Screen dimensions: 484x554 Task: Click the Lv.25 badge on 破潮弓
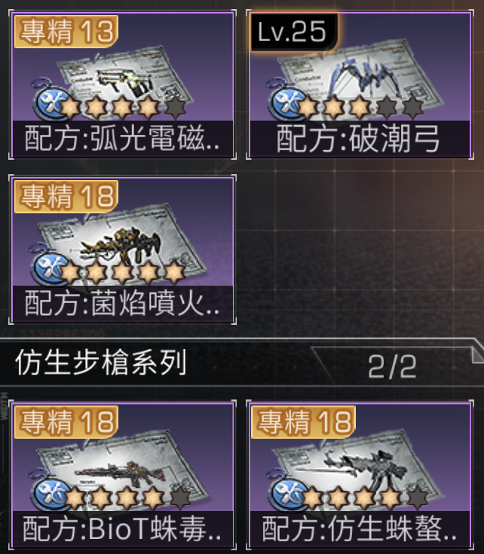pyautogui.click(x=294, y=32)
